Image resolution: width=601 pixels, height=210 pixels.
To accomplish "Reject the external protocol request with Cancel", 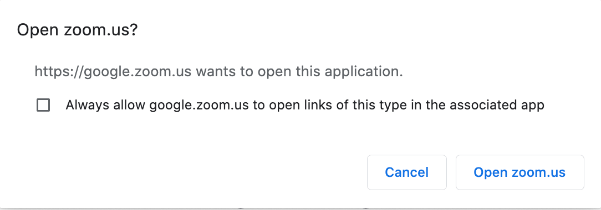I will (406, 172).
